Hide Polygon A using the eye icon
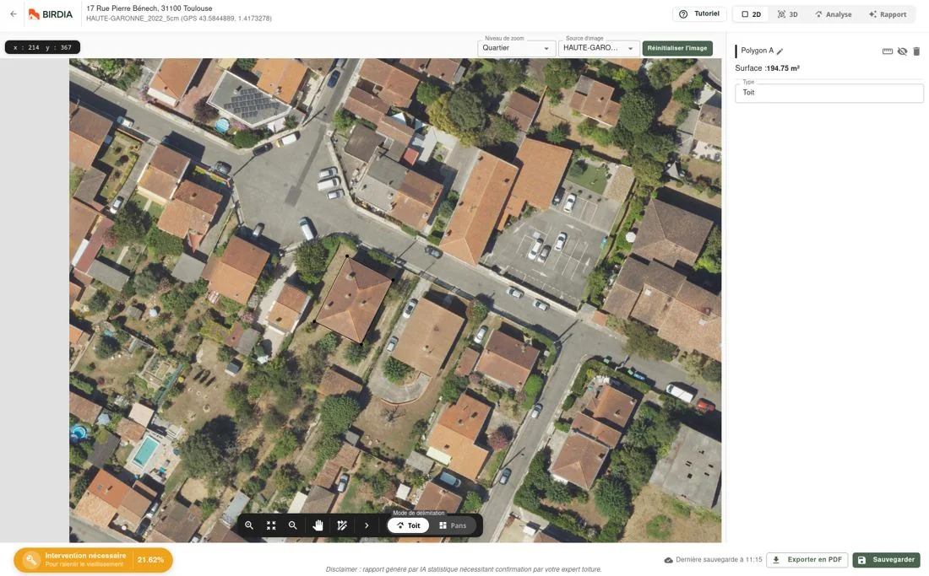 pyautogui.click(x=902, y=51)
